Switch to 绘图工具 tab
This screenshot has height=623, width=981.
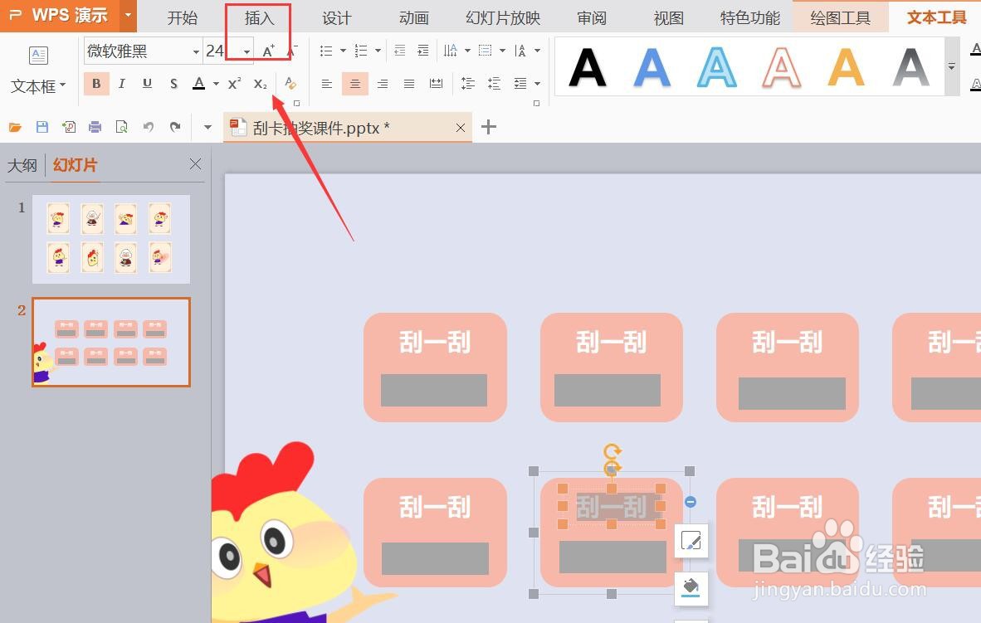pyautogui.click(x=840, y=17)
